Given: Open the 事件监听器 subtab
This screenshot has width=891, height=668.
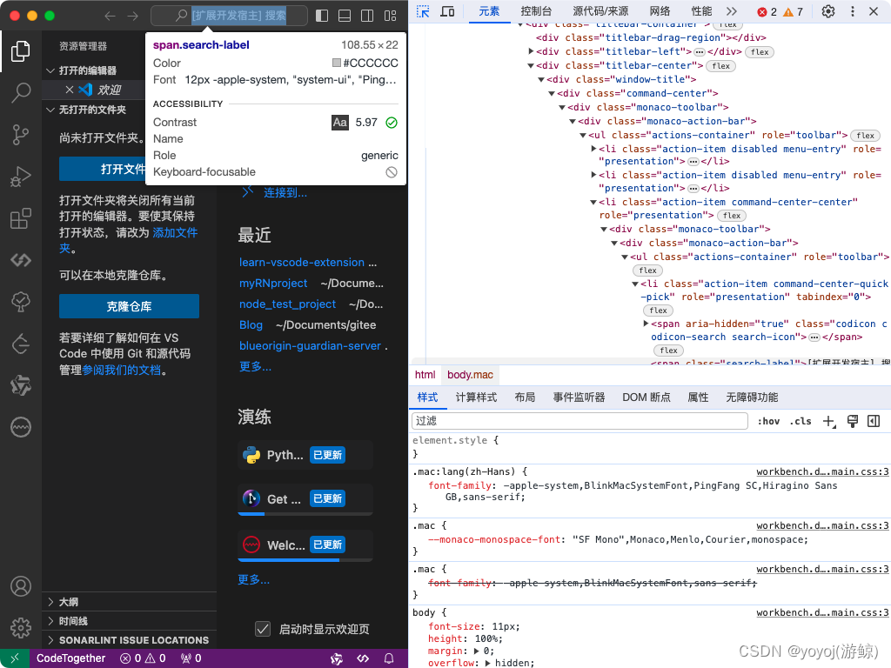Looking at the screenshot, I should 579,397.
